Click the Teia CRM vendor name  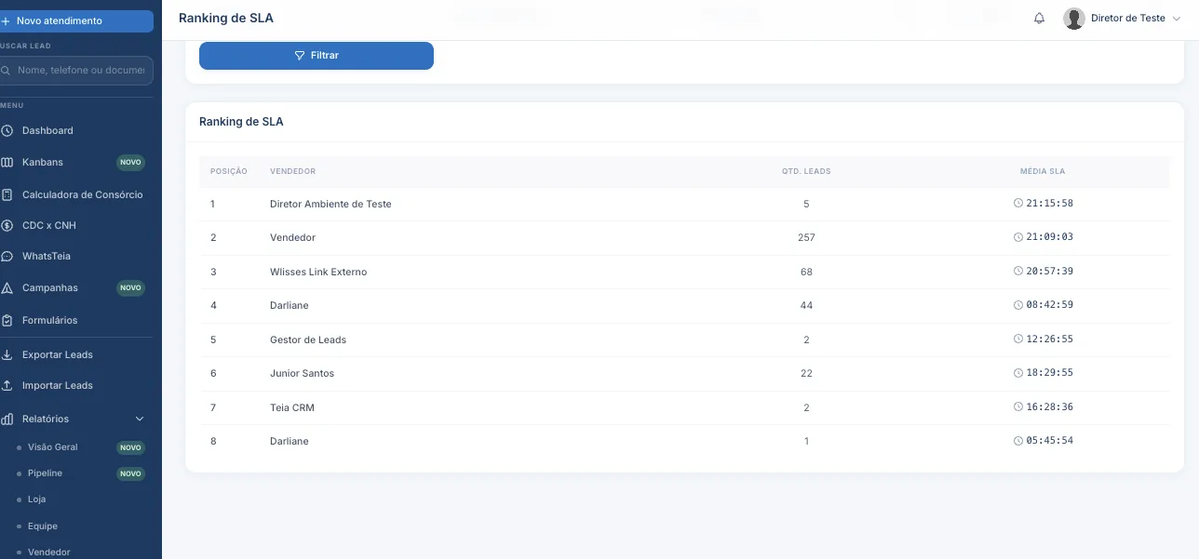292,407
